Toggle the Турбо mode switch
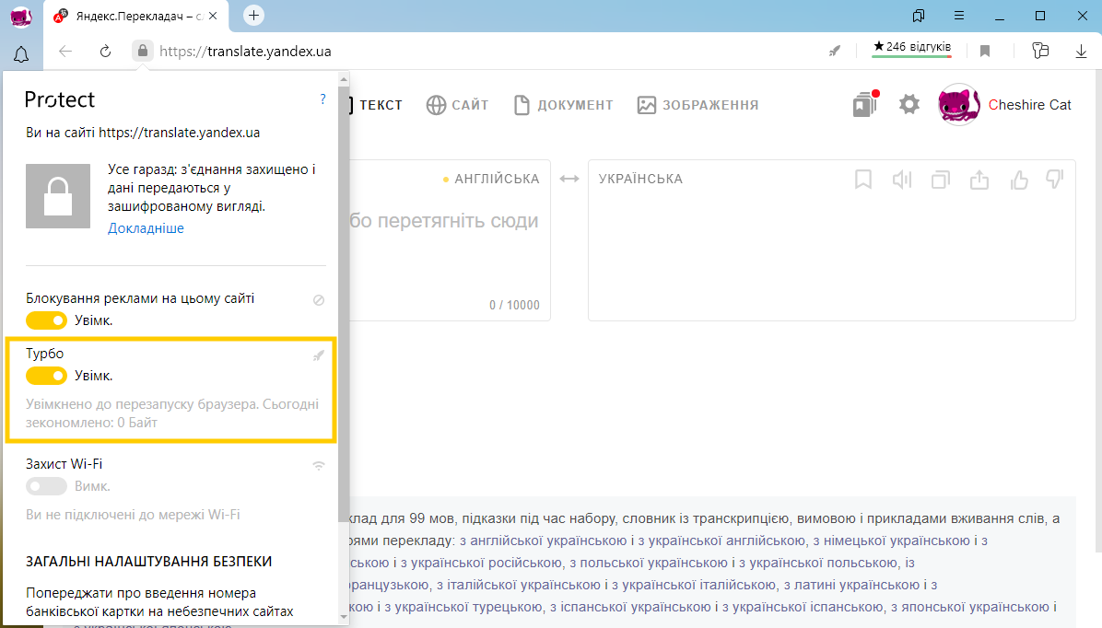Image resolution: width=1102 pixels, height=628 pixels. 46,376
